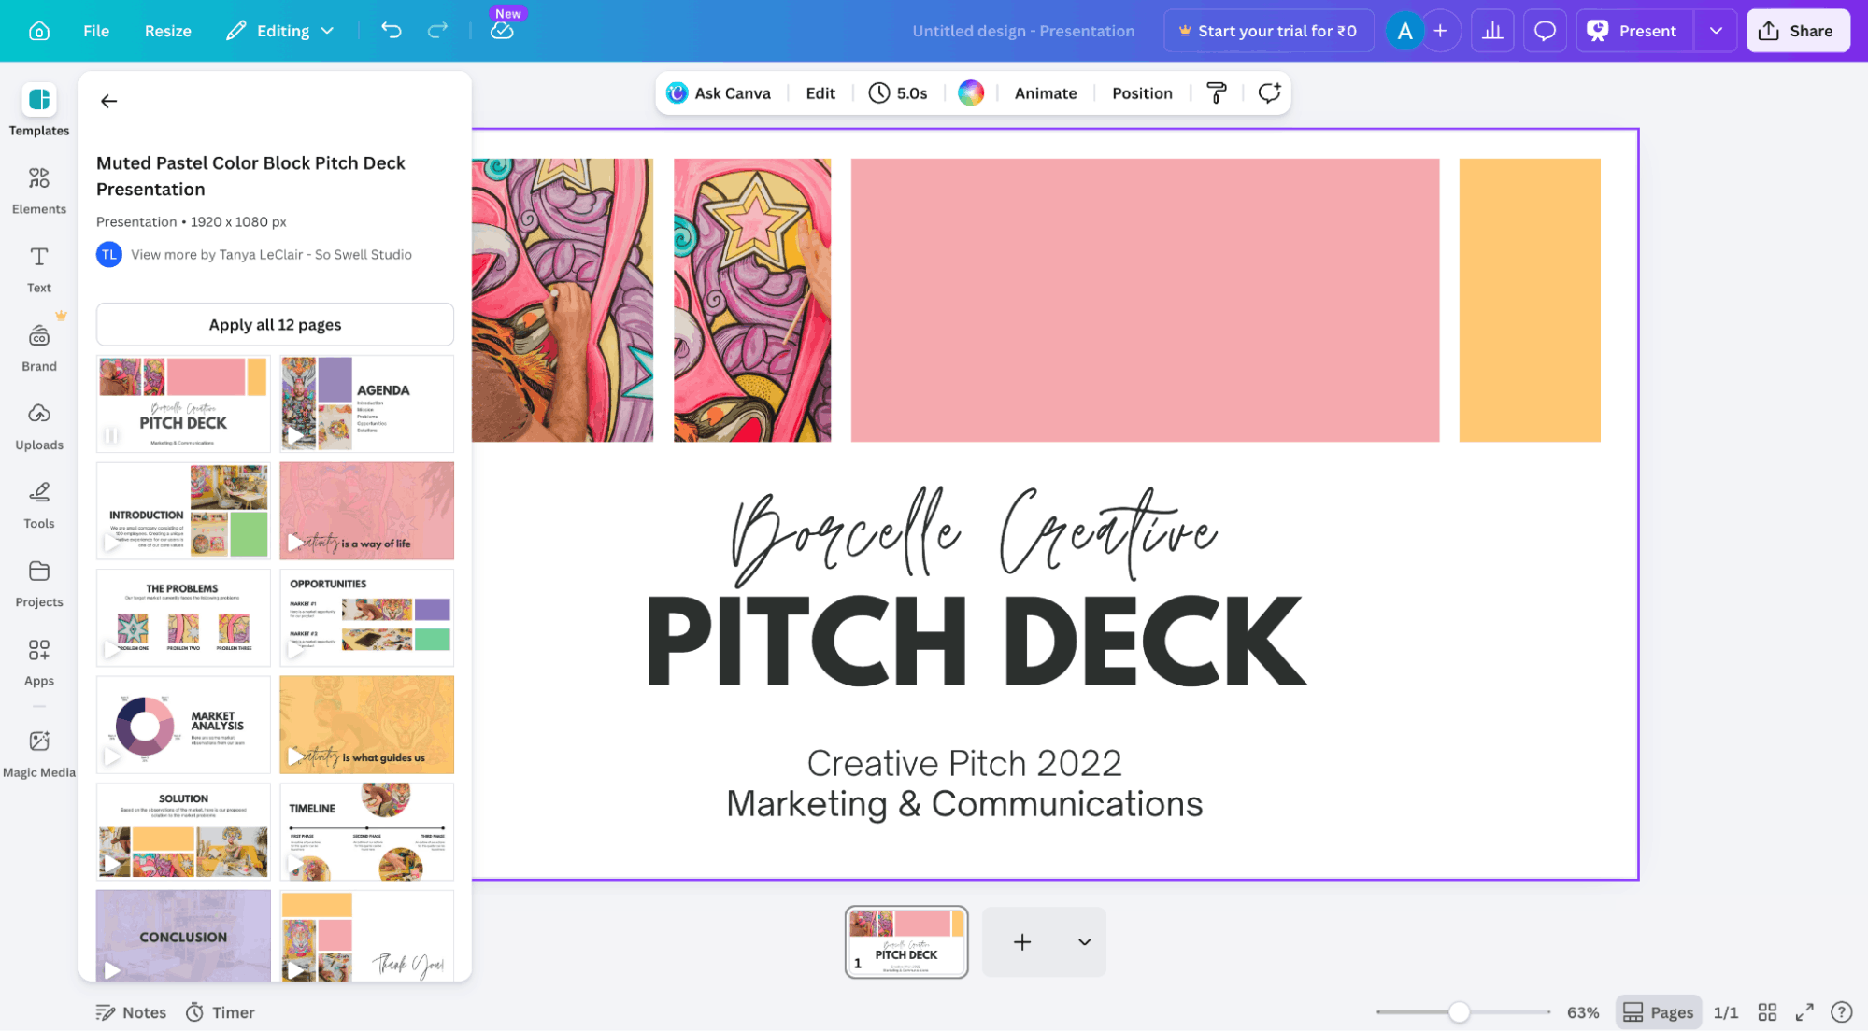Click the copy style paint roller icon

coord(1216,92)
